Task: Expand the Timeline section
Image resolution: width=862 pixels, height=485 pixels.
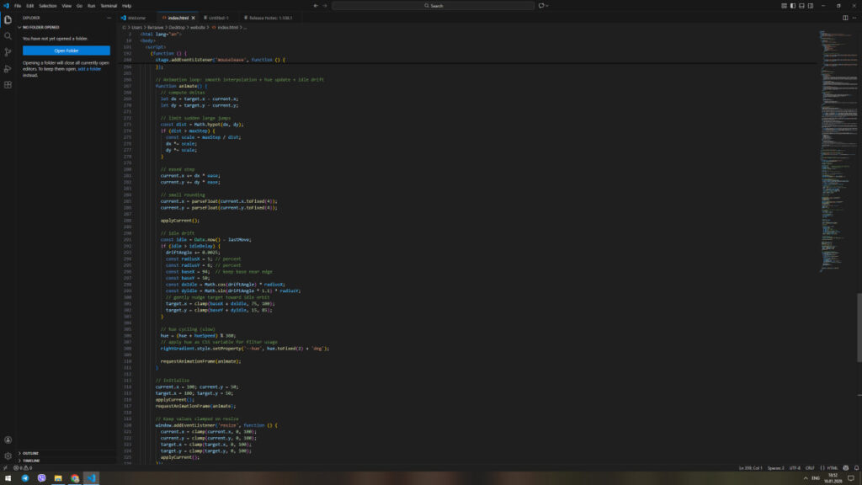Action: (31, 461)
